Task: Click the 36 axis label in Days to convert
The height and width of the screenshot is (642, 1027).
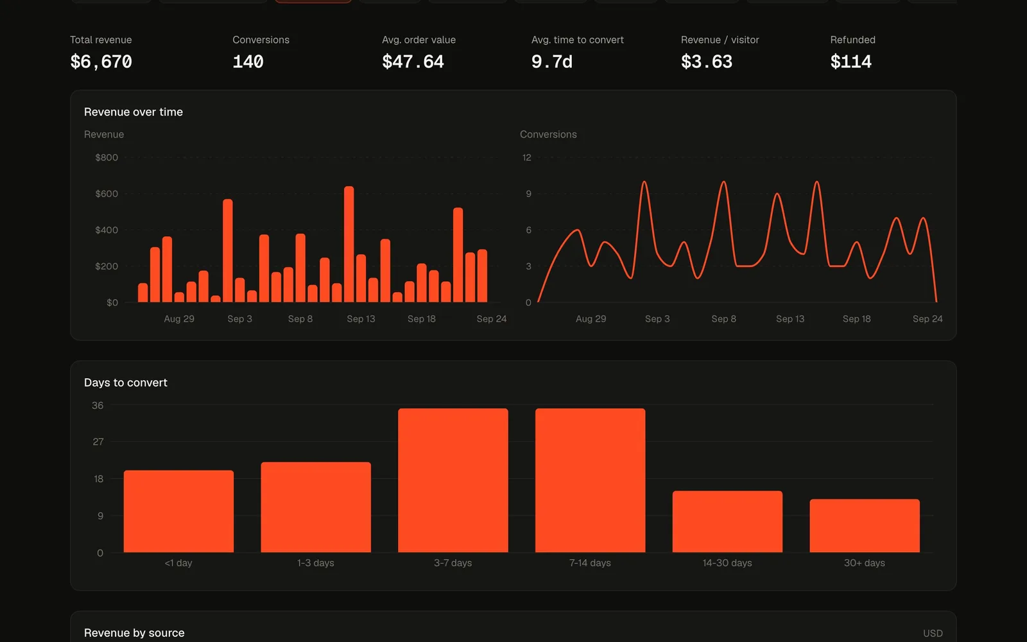Action: (x=98, y=406)
